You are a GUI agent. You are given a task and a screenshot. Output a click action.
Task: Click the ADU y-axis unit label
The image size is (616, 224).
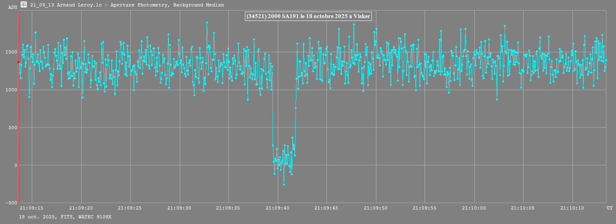tap(12, 8)
